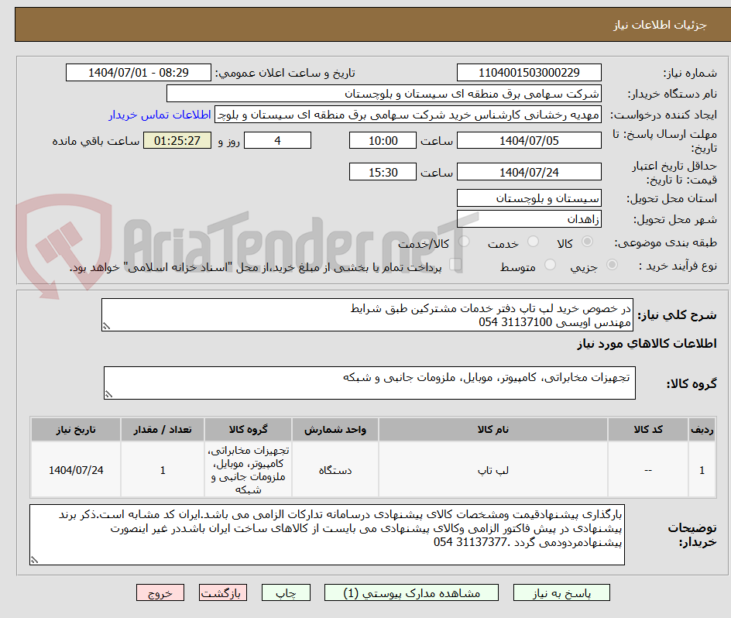Viewport: 731px width, 618px height.
Task: Select the کالا radio button
Action: tap(586, 241)
